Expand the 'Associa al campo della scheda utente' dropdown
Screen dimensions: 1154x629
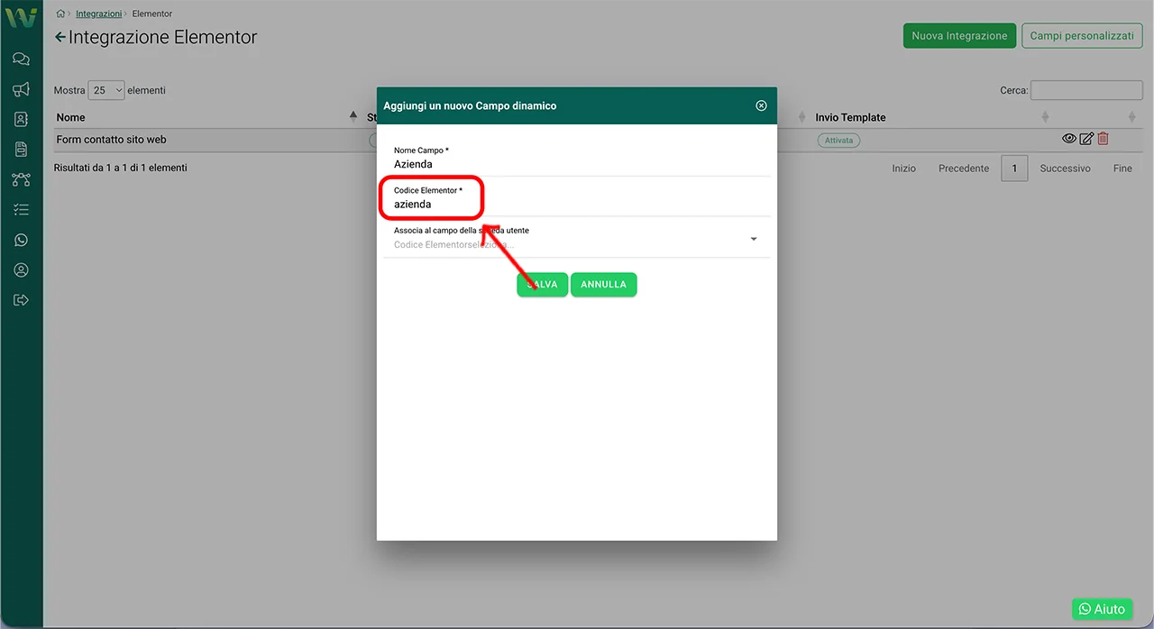pos(753,239)
